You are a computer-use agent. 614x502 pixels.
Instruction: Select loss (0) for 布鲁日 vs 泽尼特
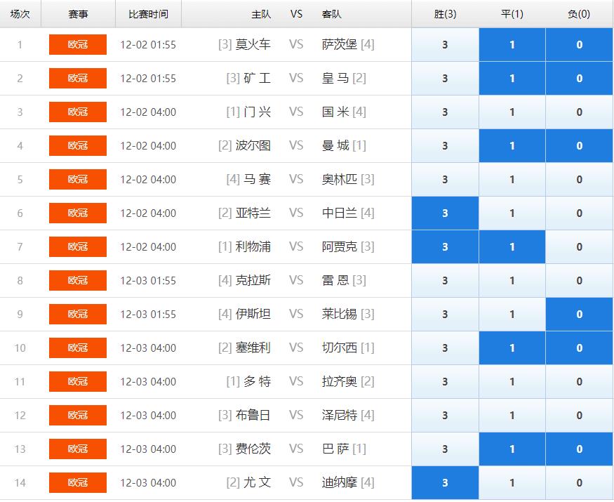[x=579, y=416]
